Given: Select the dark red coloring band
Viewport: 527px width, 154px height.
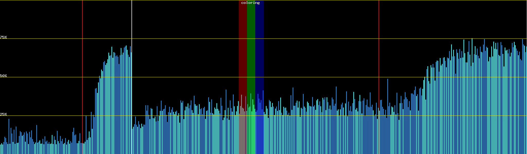Looking at the screenshot, I should 243,51.
